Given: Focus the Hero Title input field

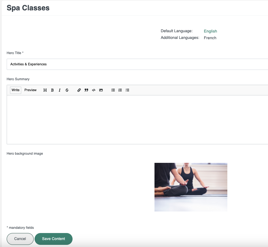Looking at the screenshot, I should click(x=137, y=64).
